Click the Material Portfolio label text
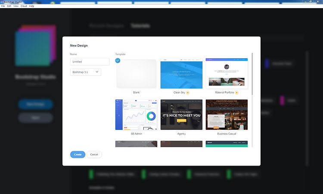This screenshot has height=194, width=323. 224,92
